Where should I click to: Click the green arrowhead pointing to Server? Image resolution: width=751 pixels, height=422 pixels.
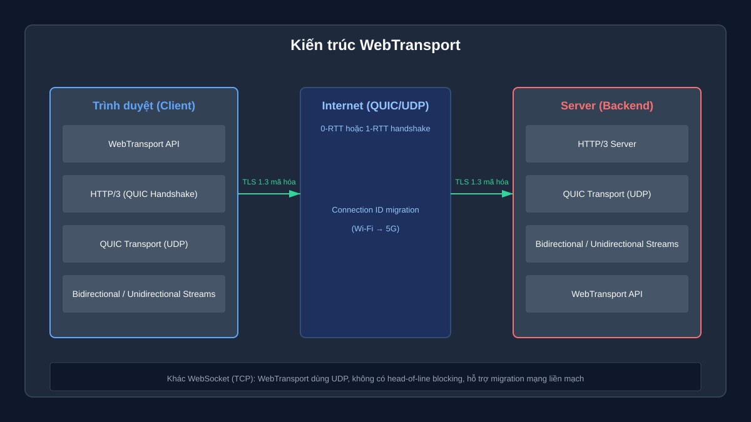[508, 194]
